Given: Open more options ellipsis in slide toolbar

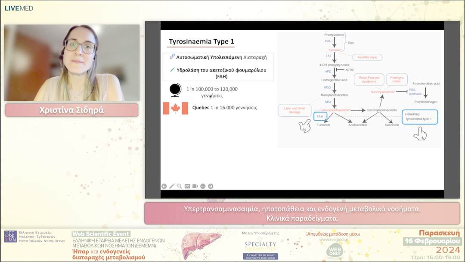Looking at the screenshot, I should 203,186.
